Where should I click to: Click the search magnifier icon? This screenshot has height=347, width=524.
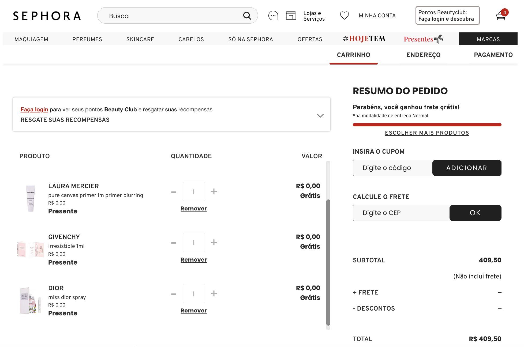(247, 16)
